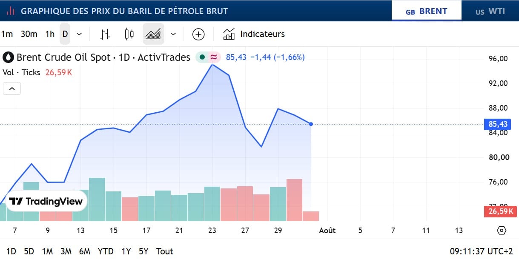Select the D daily interval
Image resolution: width=519 pixels, height=262 pixels.
tap(65, 34)
